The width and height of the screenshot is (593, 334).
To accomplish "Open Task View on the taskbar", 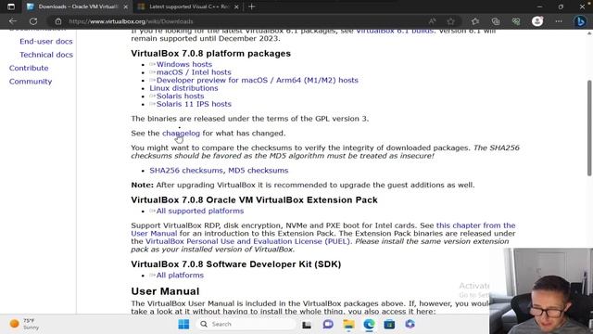I will pos(307,325).
